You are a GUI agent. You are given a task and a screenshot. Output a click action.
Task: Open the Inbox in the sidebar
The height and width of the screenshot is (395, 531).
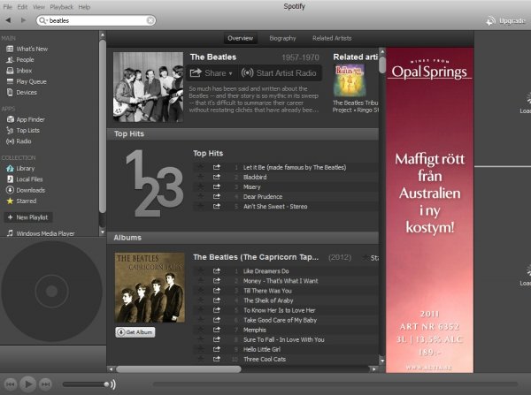26,70
